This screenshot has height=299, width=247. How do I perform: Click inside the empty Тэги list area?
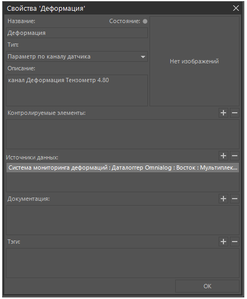(123, 263)
